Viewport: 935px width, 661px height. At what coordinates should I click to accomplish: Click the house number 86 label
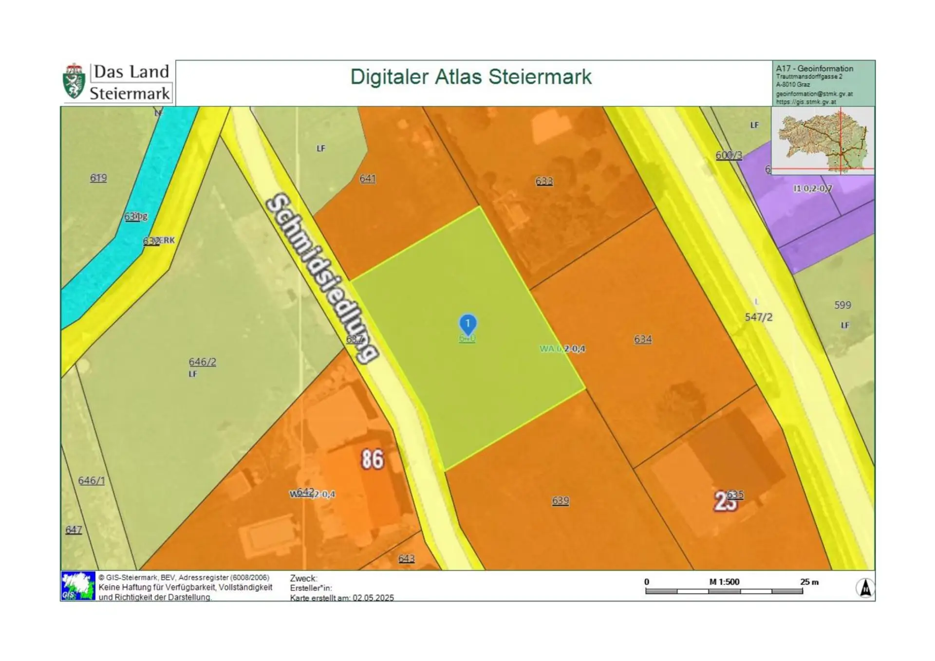(373, 459)
